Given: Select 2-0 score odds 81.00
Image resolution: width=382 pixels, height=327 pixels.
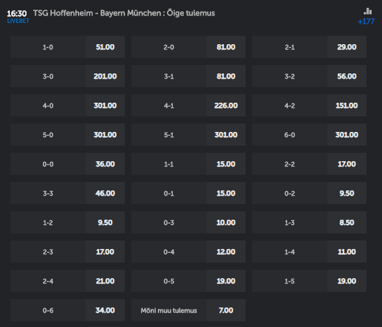Looking at the screenshot, I should tap(188, 47).
